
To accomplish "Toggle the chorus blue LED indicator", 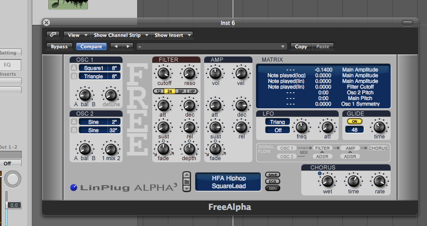I will [319, 173].
